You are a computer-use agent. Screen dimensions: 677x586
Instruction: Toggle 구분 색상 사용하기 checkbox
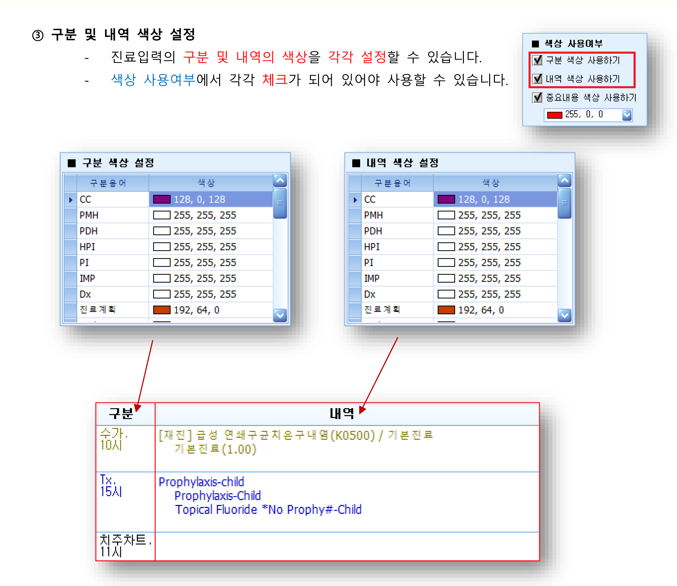tap(538, 60)
